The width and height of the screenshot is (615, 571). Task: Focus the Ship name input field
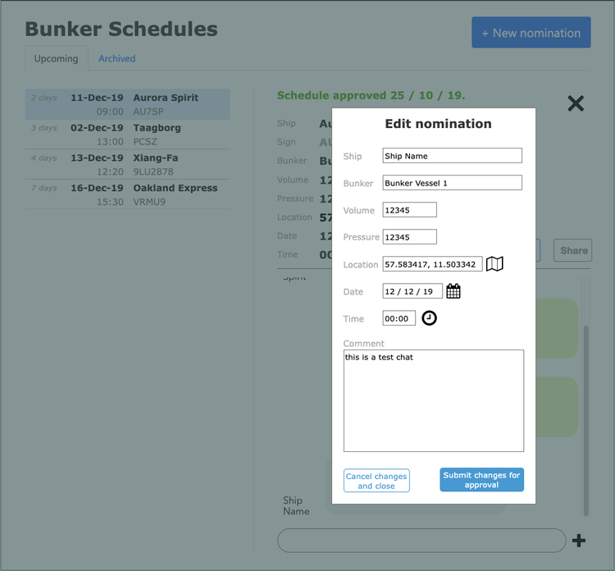pos(452,156)
